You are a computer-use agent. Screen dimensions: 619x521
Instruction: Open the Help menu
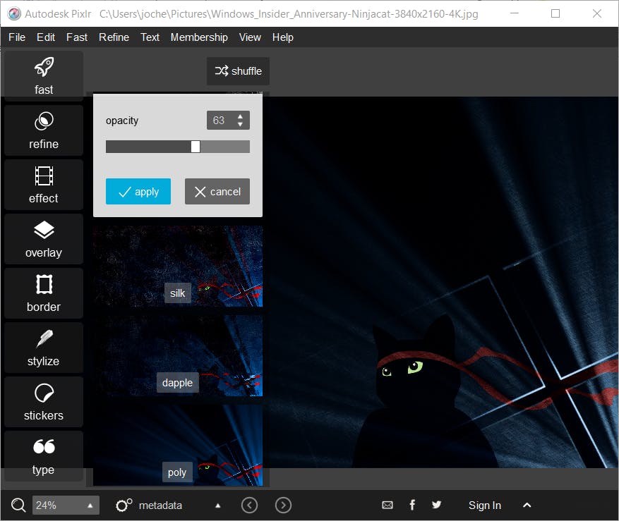coord(282,37)
